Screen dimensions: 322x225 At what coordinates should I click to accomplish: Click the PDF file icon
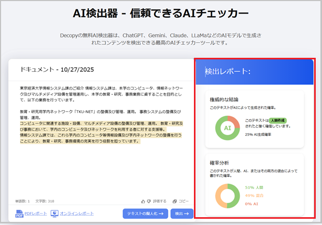click(19, 214)
